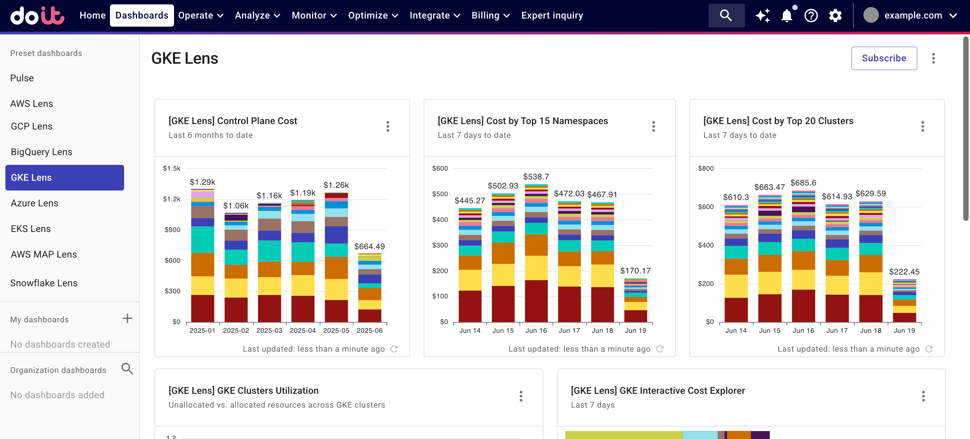Click the light blue segment in Cost Explorer bar

click(700, 435)
